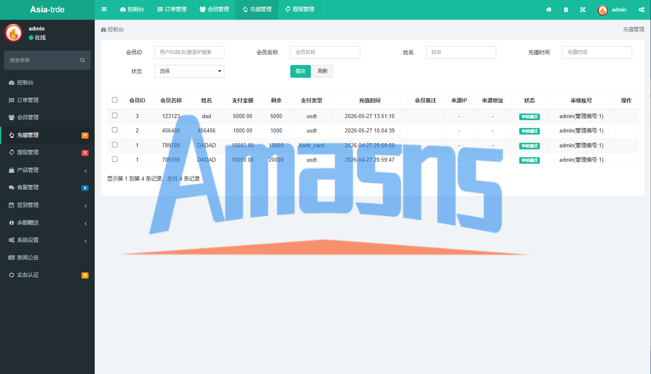Screen dimensions: 651x374
Task: Check the select-all checkbox in table header
Action: [x=114, y=100]
